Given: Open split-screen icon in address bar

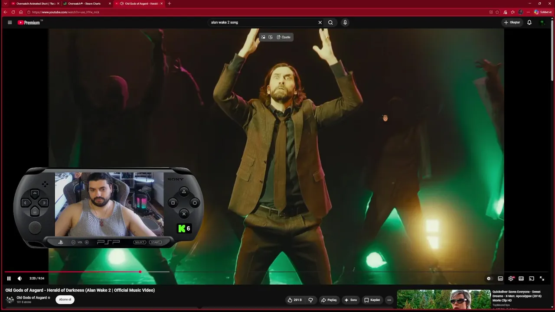Looking at the screenshot, I should [x=491, y=12].
